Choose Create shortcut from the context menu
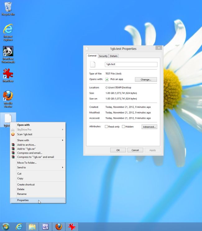Screen dimensions: 202x231 coord(38,185)
